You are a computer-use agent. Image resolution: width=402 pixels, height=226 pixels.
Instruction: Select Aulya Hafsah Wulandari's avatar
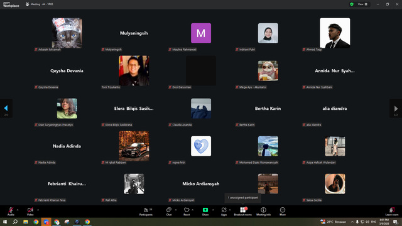tap(335, 146)
